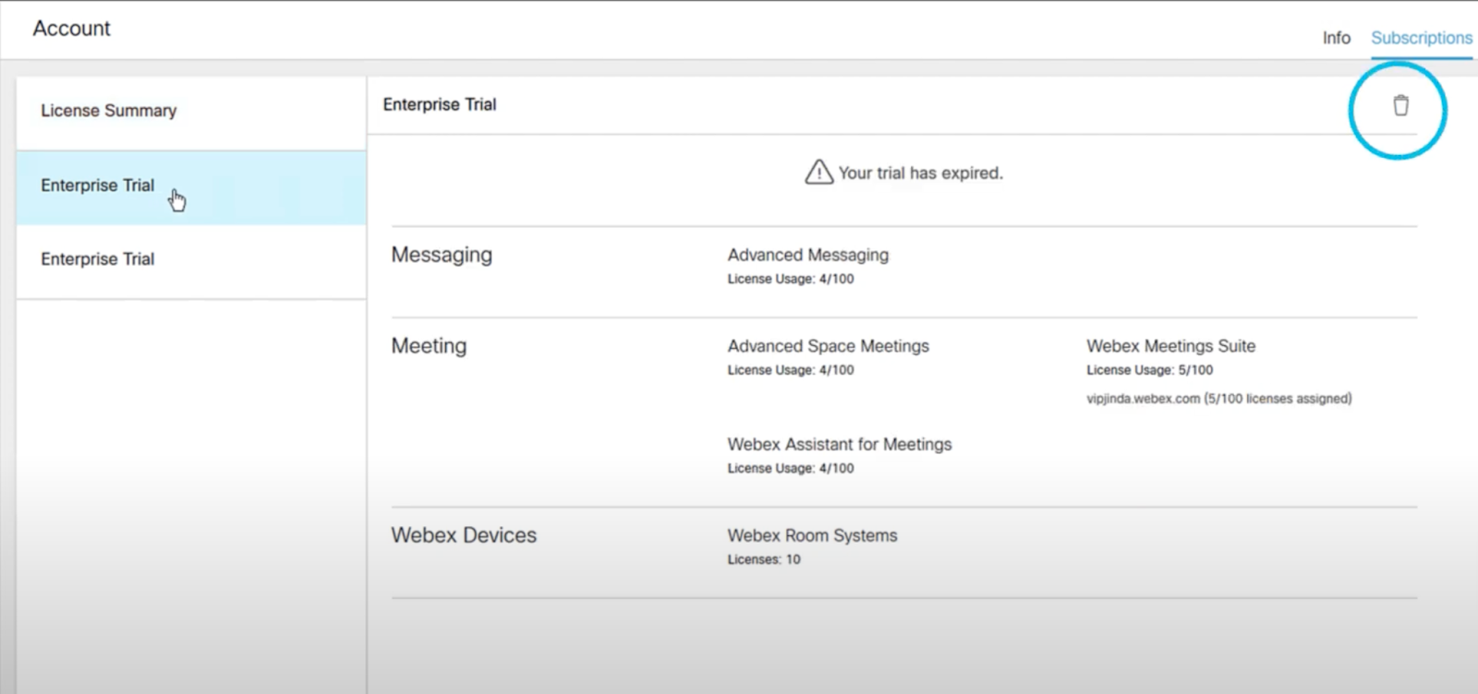Screen dimensions: 1478x694
Task: Select Advanced Messaging service name
Action: coord(807,255)
